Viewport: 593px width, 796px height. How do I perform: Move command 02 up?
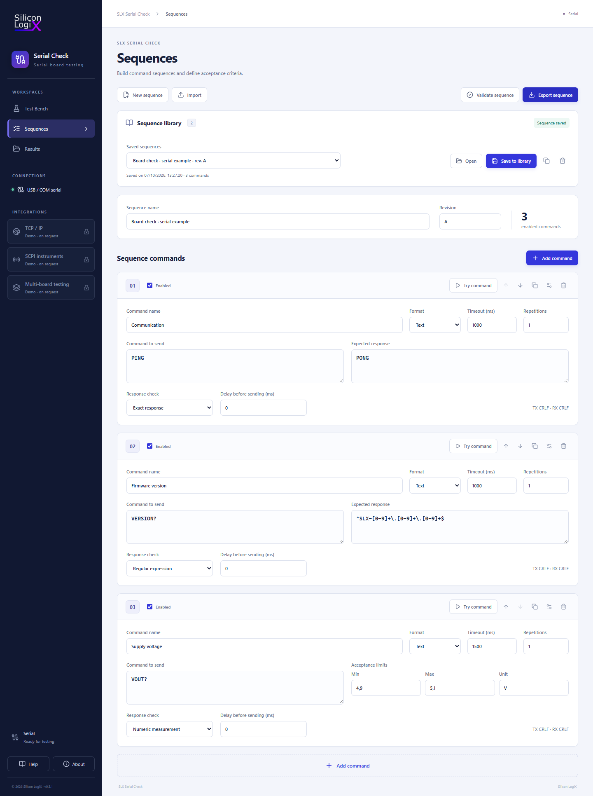coord(506,446)
